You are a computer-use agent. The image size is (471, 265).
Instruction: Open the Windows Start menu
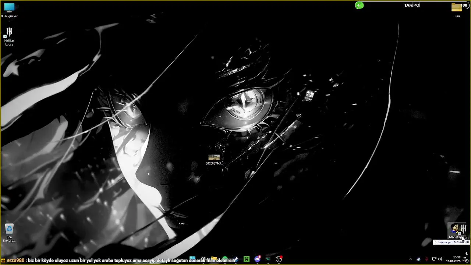(192, 259)
